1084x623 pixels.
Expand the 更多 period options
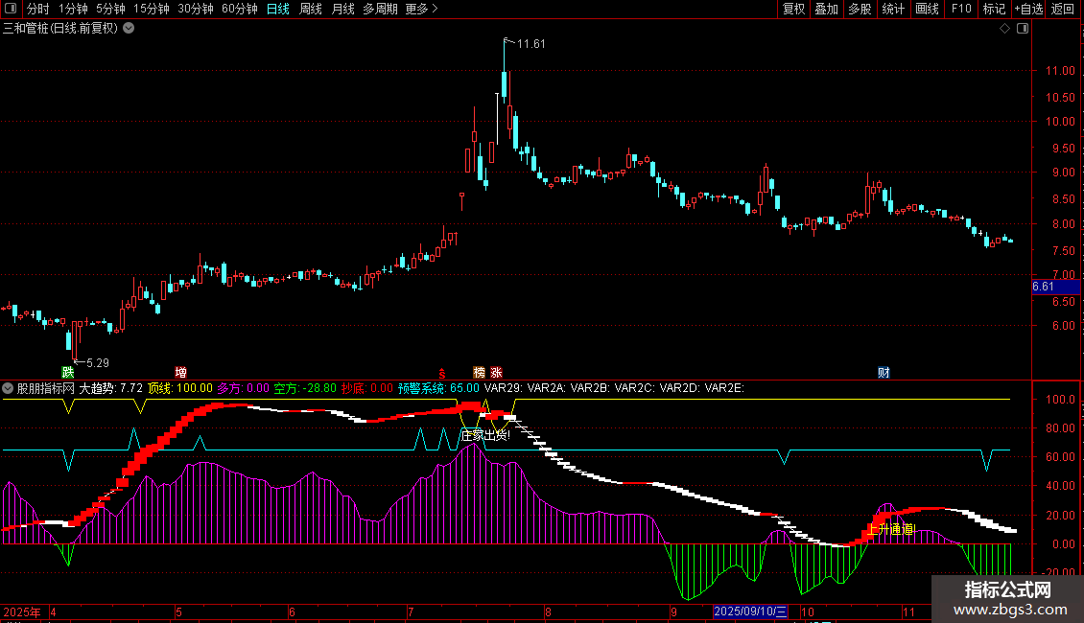(x=421, y=9)
